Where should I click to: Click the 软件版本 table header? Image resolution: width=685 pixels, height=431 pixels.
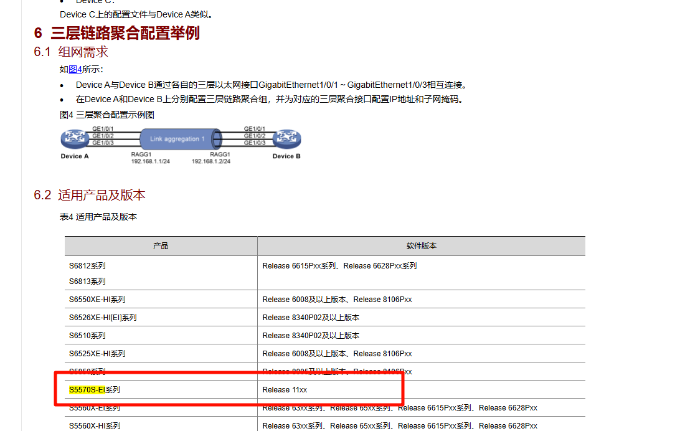click(x=421, y=246)
